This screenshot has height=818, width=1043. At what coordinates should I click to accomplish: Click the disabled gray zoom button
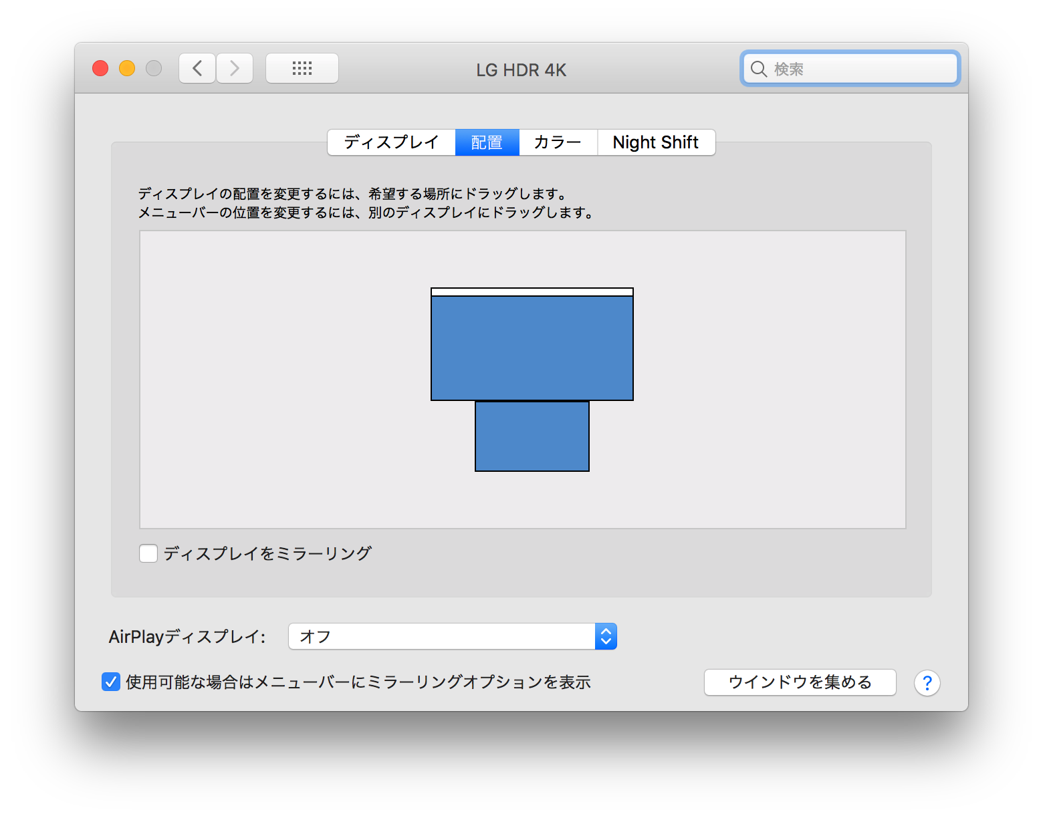pyautogui.click(x=154, y=68)
